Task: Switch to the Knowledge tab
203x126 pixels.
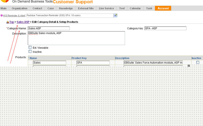Action: 66,8
